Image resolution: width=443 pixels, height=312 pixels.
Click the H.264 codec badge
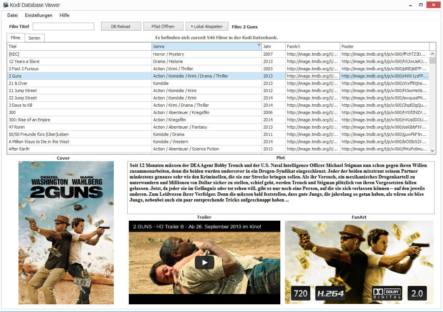pyautogui.click(x=330, y=294)
